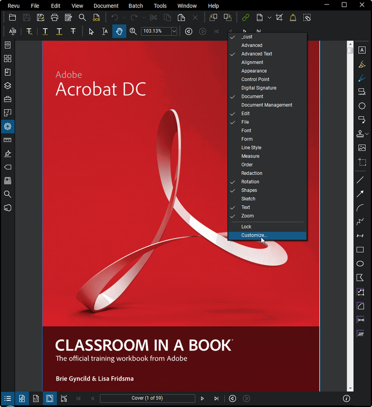Open the Layers panel icon

8,85
